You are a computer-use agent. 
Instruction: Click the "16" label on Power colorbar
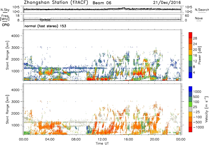pos(195,55)
